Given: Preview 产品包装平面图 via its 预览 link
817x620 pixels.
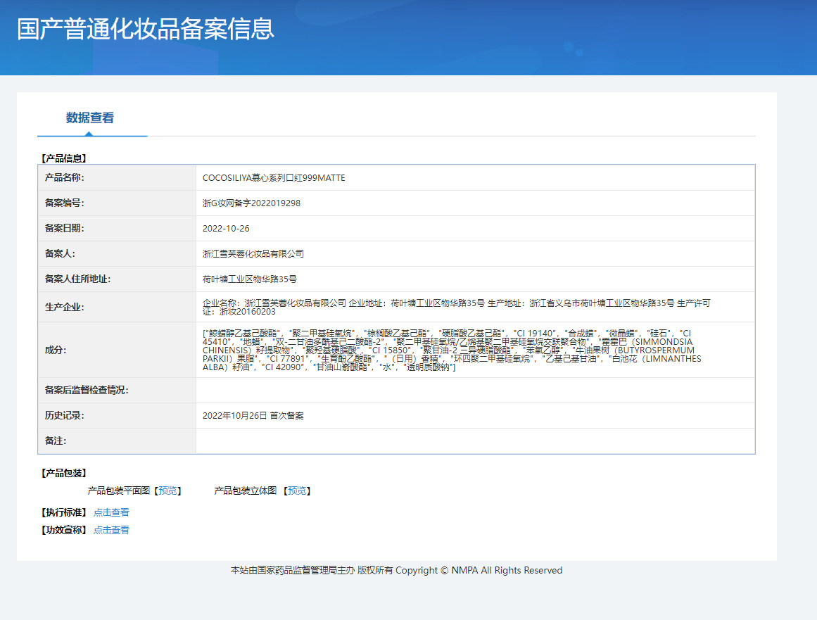Looking at the screenshot, I should pos(167,491).
